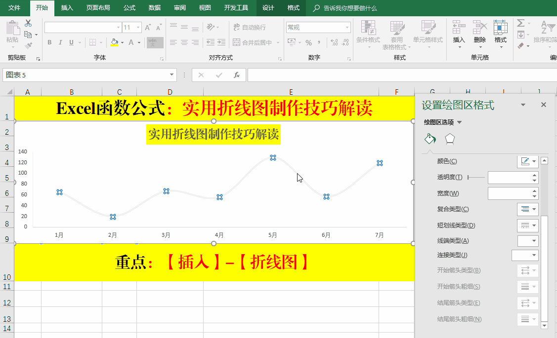
Task: Click the 宽度 width input field
Action: [510, 193]
